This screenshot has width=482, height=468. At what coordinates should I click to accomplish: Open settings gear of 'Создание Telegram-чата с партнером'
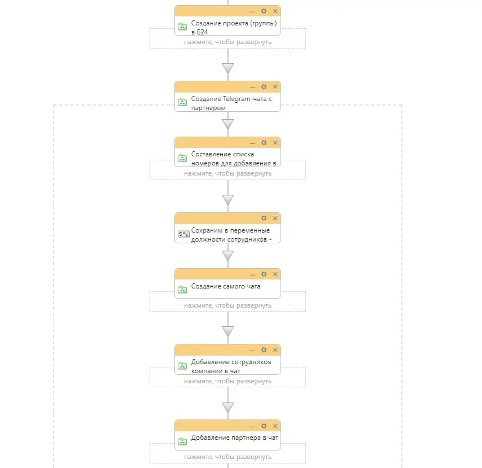click(264, 87)
